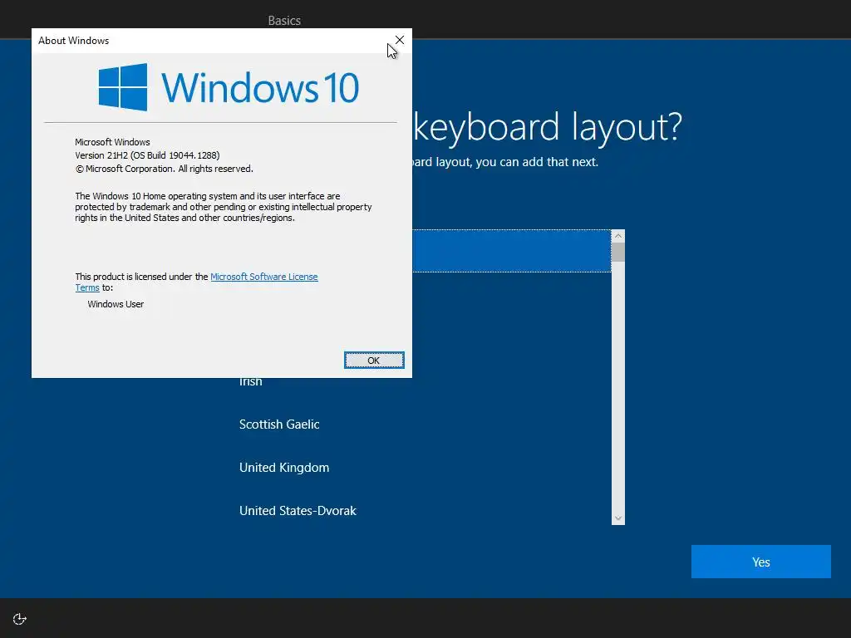Click the Windows 10 logo icon
Screen dimensions: 851x638
point(123,87)
